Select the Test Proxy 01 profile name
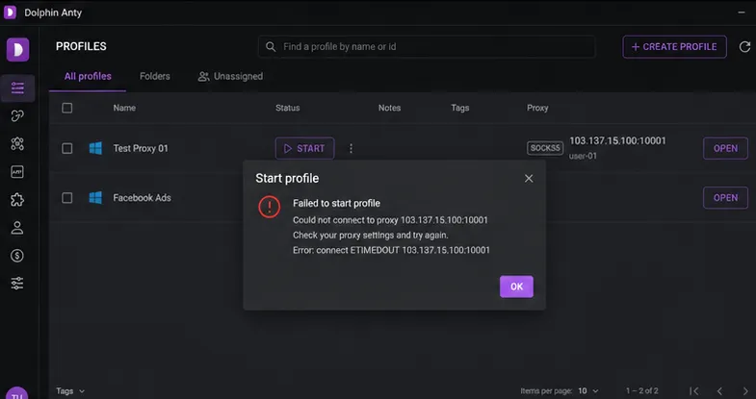Image resolution: width=756 pixels, height=399 pixels. click(x=141, y=148)
